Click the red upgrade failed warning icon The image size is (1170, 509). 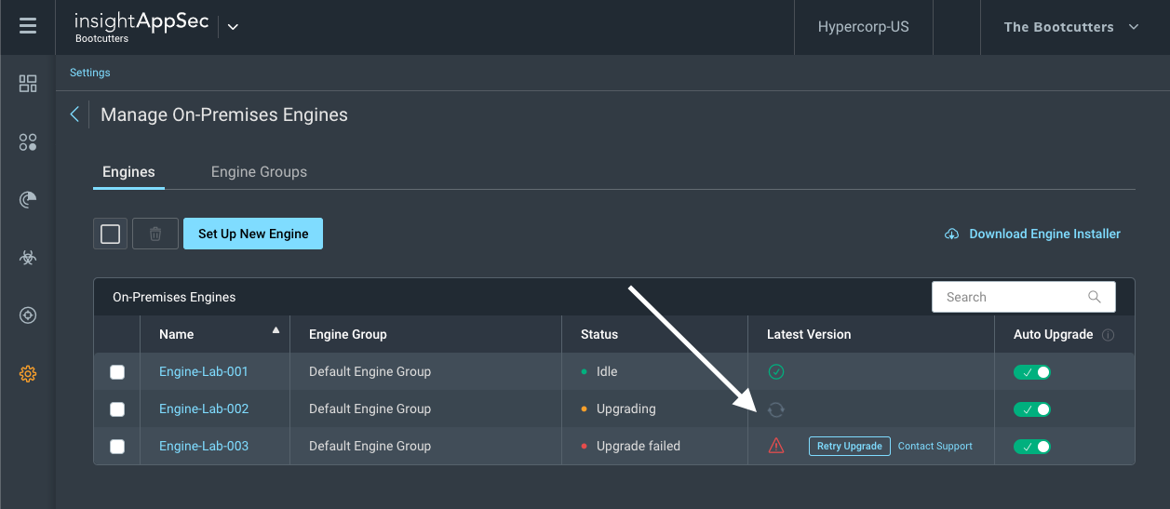(776, 446)
